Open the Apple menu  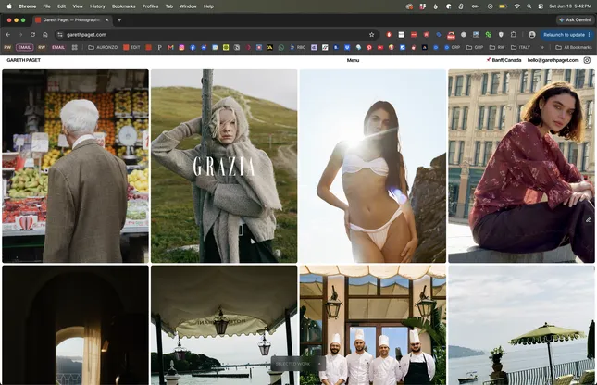pyautogui.click(x=9, y=6)
